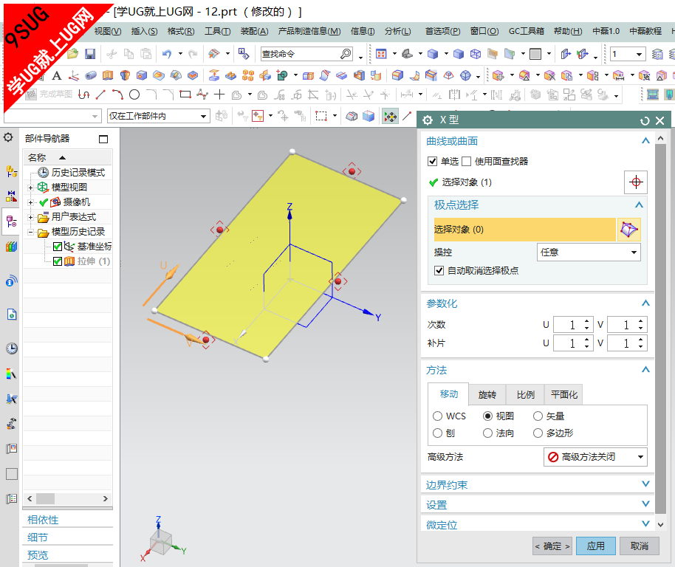Select the 法向 radio button
The height and width of the screenshot is (567, 675).
pos(487,433)
